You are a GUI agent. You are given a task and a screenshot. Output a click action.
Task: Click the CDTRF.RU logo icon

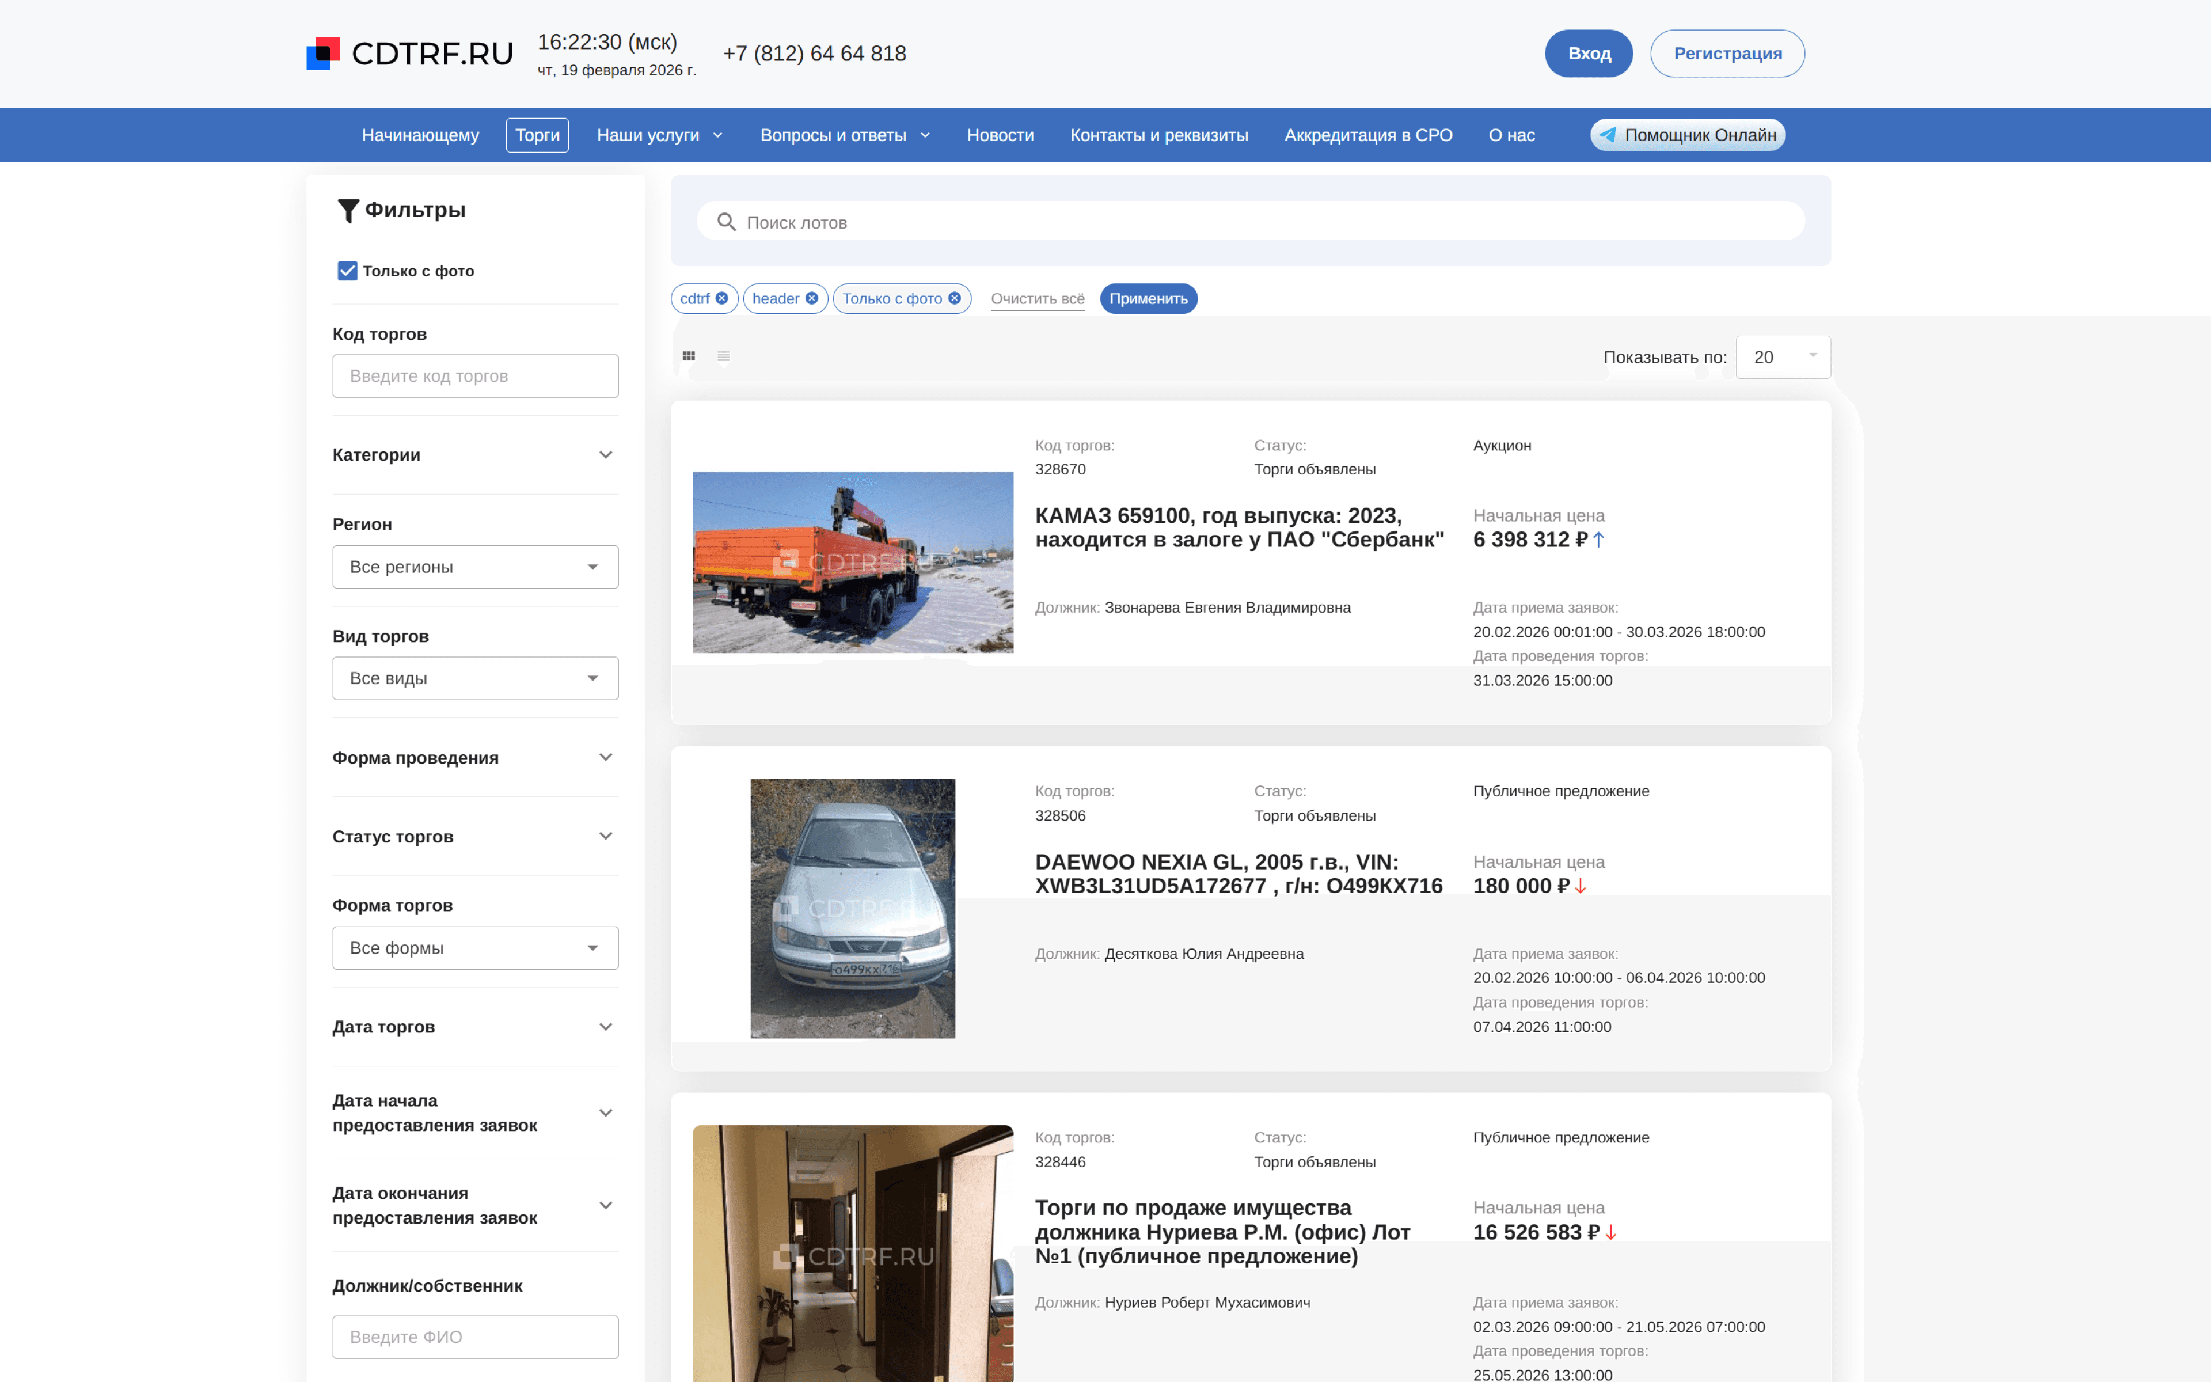322,53
